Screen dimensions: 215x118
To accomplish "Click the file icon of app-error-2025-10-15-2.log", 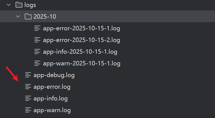I will tap(37, 40).
